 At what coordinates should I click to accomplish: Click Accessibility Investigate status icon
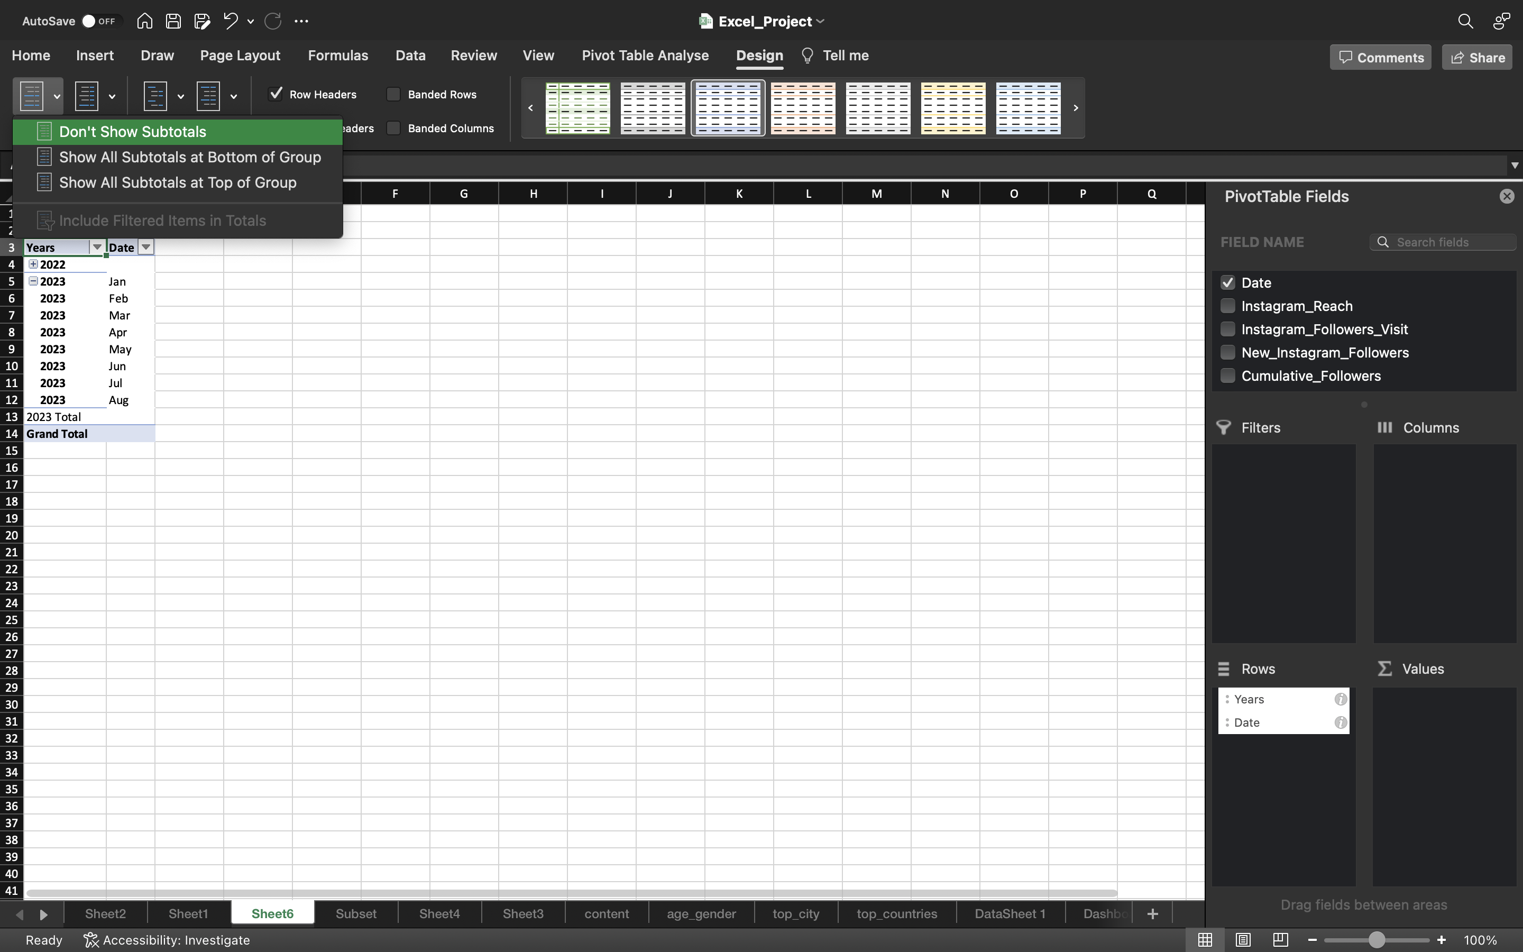coord(90,939)
